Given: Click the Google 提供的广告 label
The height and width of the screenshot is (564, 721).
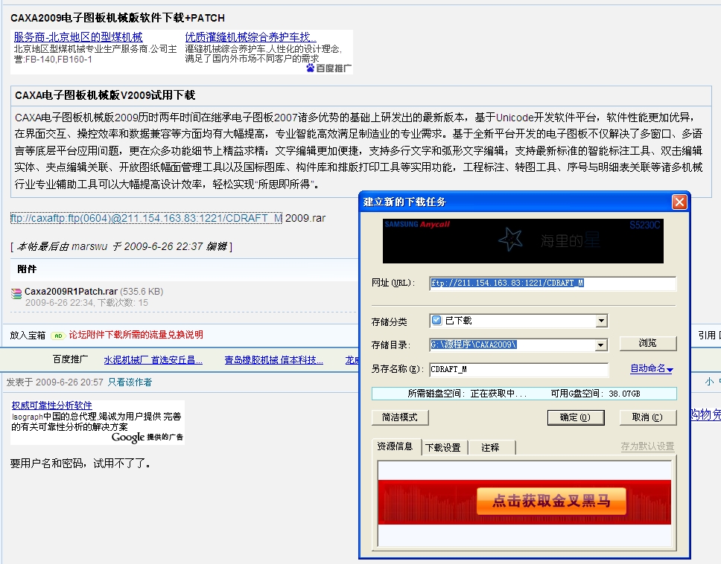Looking at the screenshot, I should click(x=147, y=438).
